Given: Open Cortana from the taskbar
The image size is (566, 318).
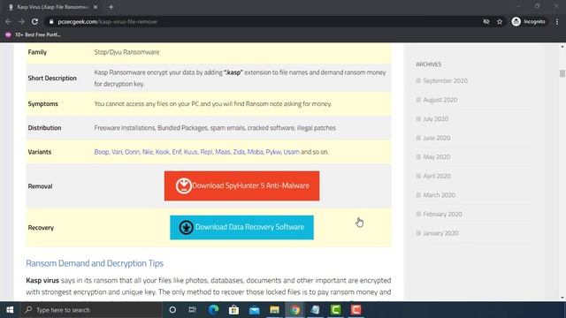Looking at the screenshot, I should (x=172, y=310).
